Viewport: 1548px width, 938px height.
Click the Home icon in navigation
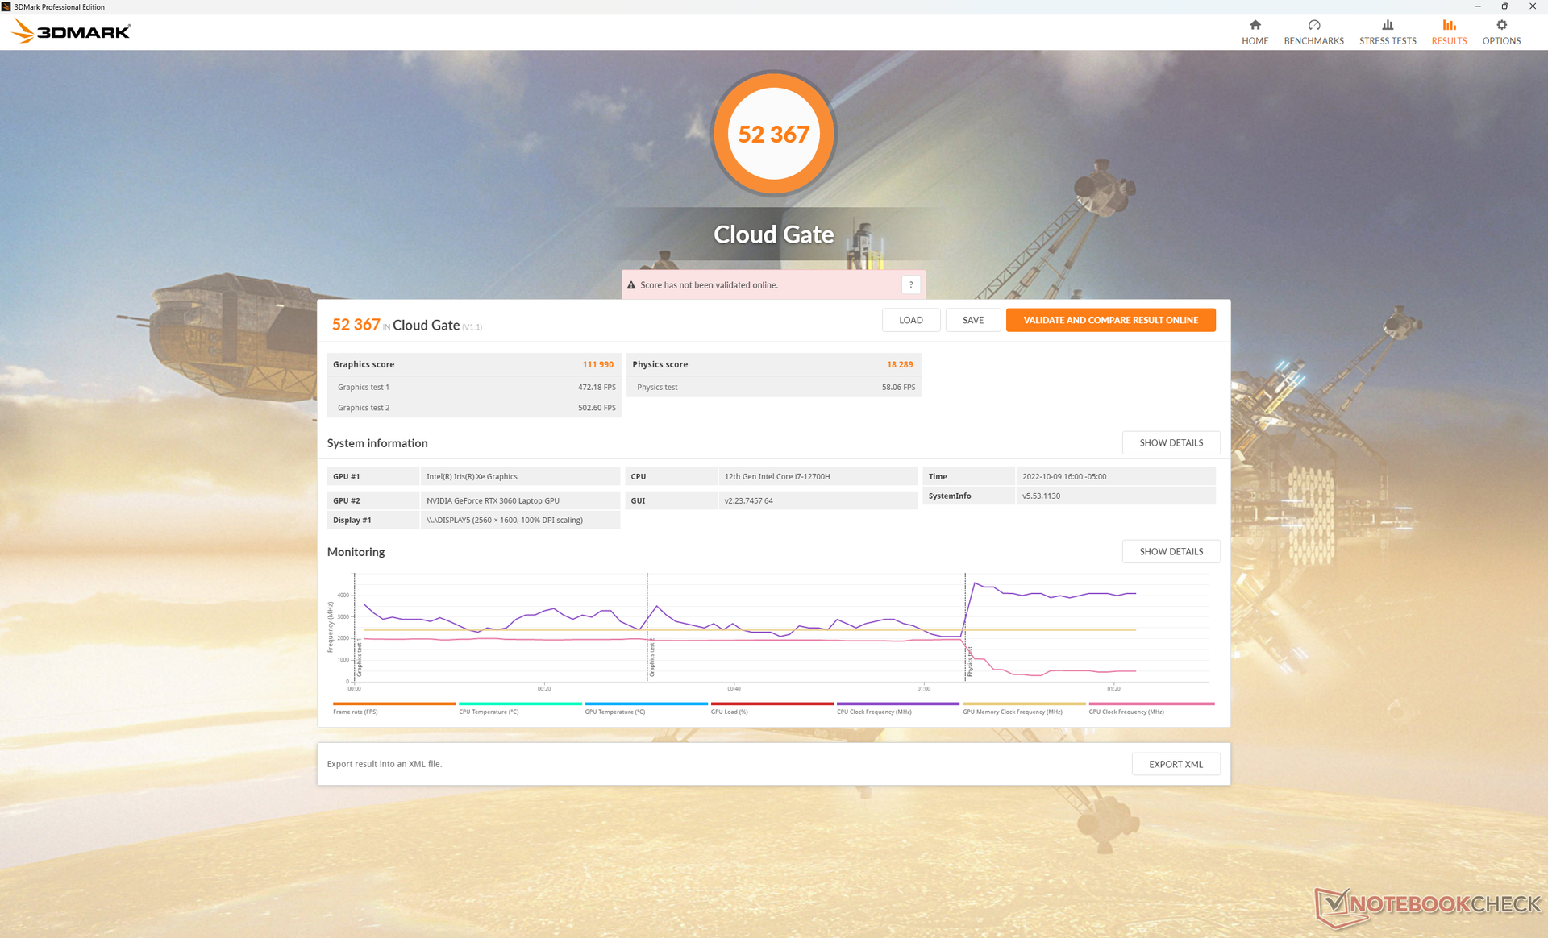(1255, 25)
